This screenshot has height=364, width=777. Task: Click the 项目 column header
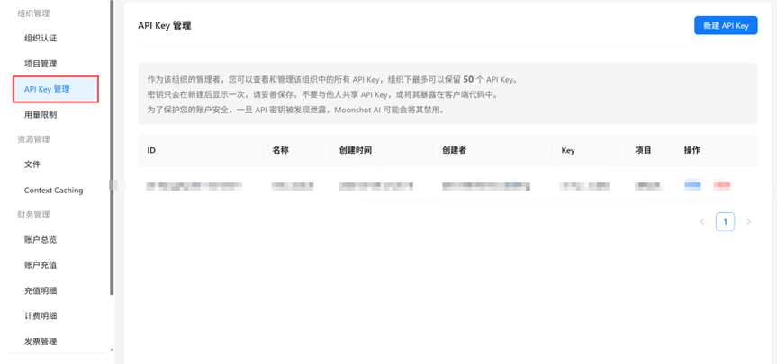point(643,150)
